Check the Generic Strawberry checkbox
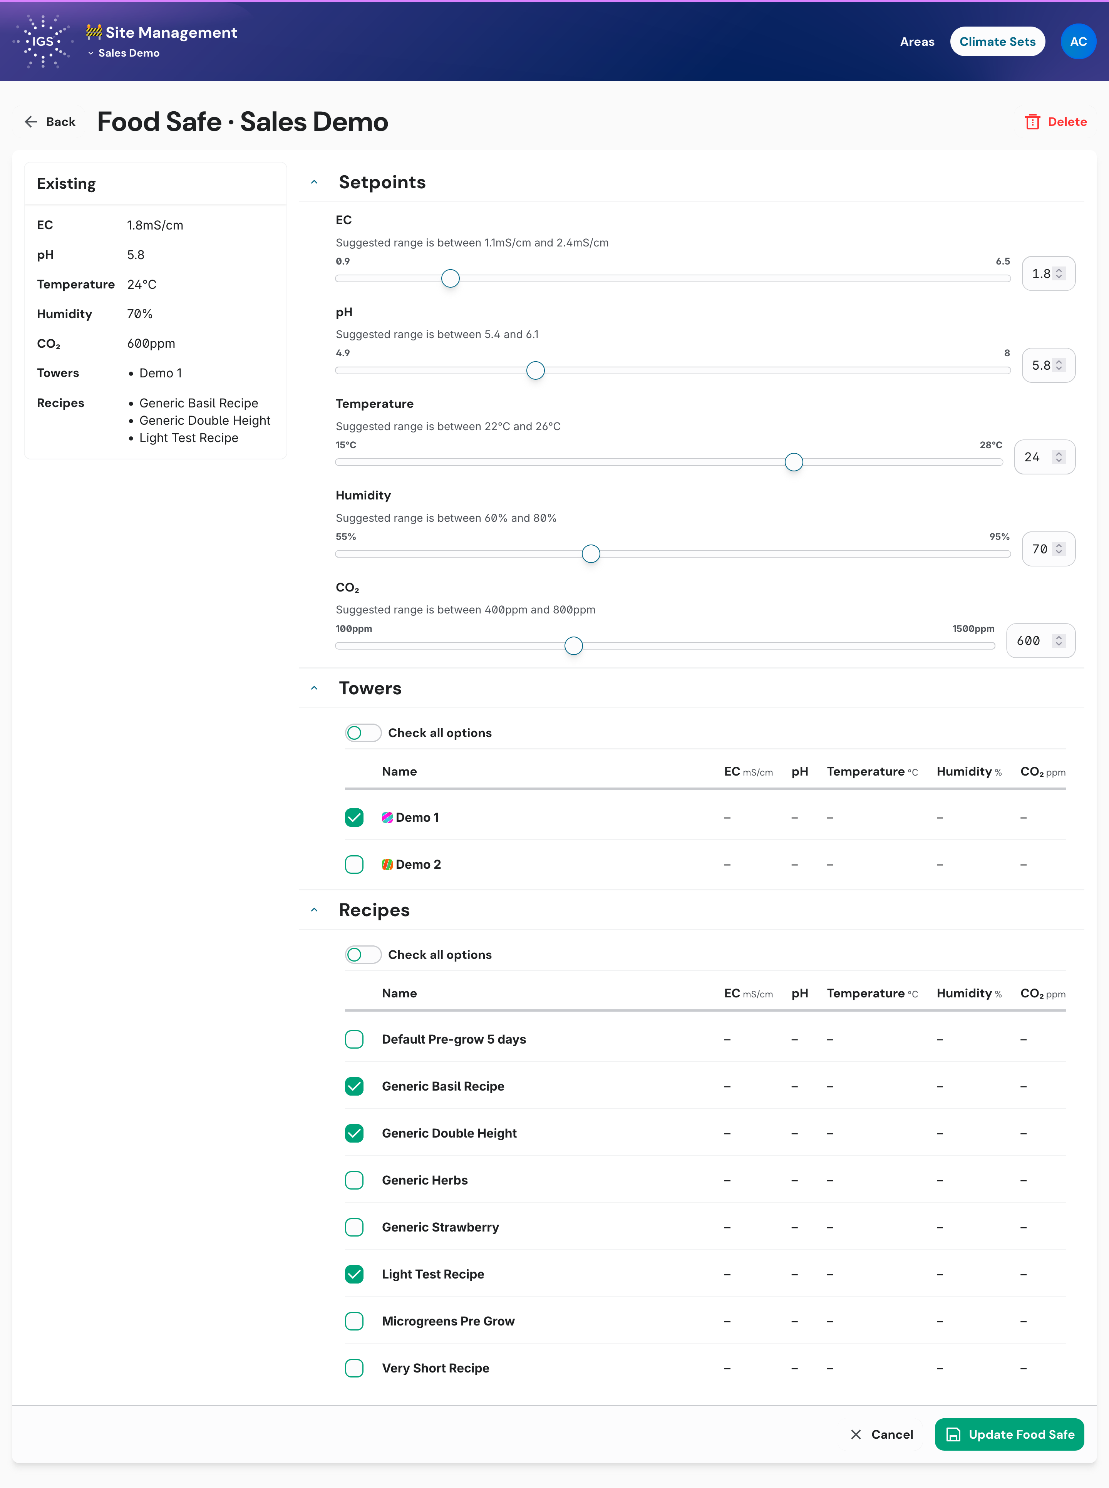The width and height of the screenshot is (1109, 1488). click(354, 1227)
